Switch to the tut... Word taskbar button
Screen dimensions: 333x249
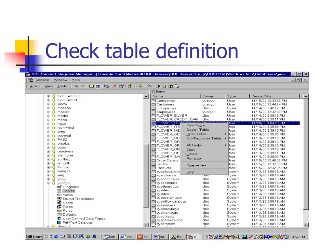click(160, 237)
